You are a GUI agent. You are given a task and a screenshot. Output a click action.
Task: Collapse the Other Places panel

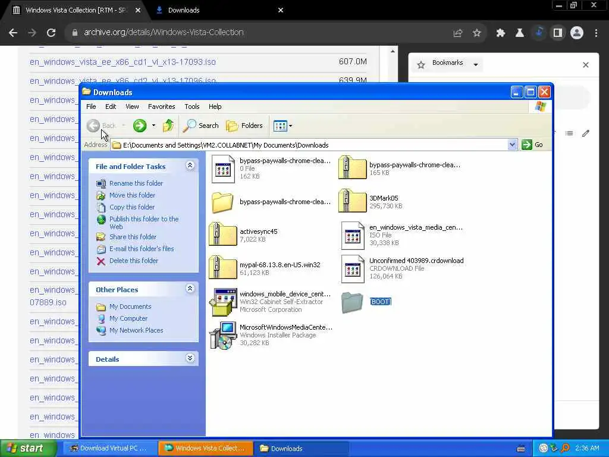click(x=190, y=289)
